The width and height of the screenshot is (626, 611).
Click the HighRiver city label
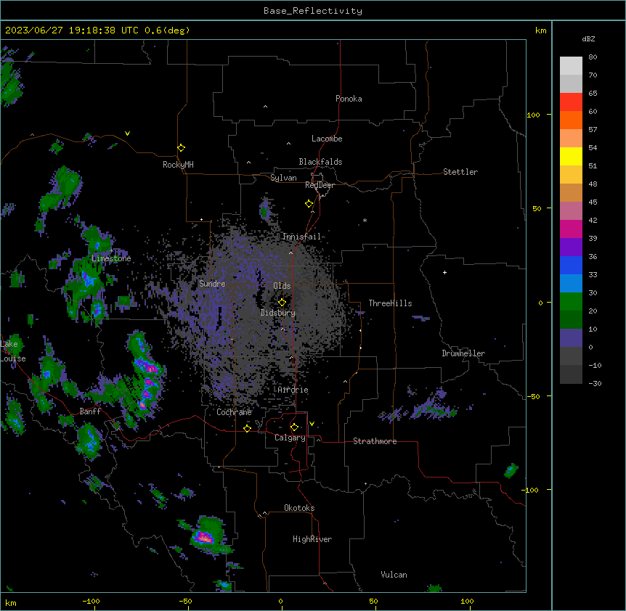click(312, 539)
